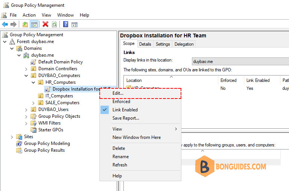Collapse the Domains tree node
The image size is (289, 191).
tap(12, 48)
